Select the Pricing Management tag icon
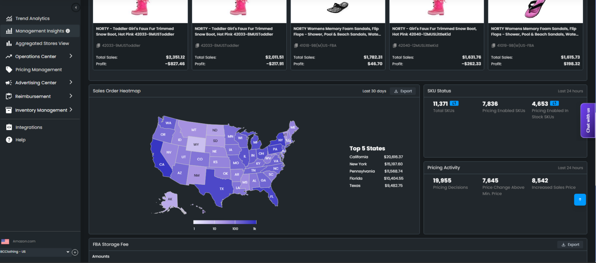 point(9,69)
